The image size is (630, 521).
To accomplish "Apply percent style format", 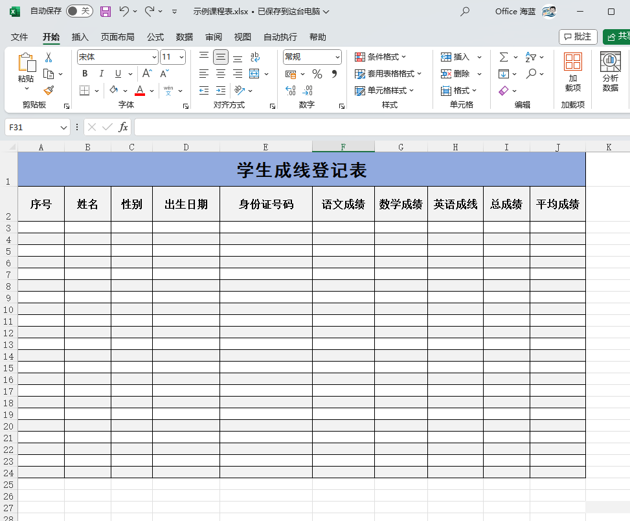I will pyautogui.click(x=317, y=74).
